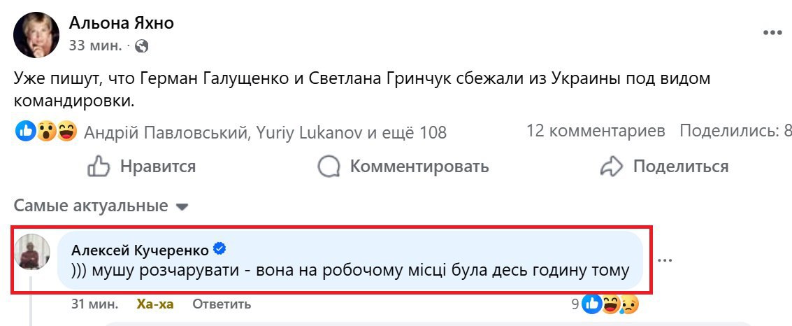Viewport: 792px width, 326px height.
Task: Click the blue verified badge icon
Action: pyautogui.click(x=219, y=249)
